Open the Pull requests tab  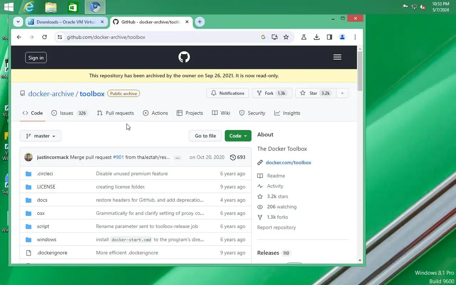pos(115,113)
